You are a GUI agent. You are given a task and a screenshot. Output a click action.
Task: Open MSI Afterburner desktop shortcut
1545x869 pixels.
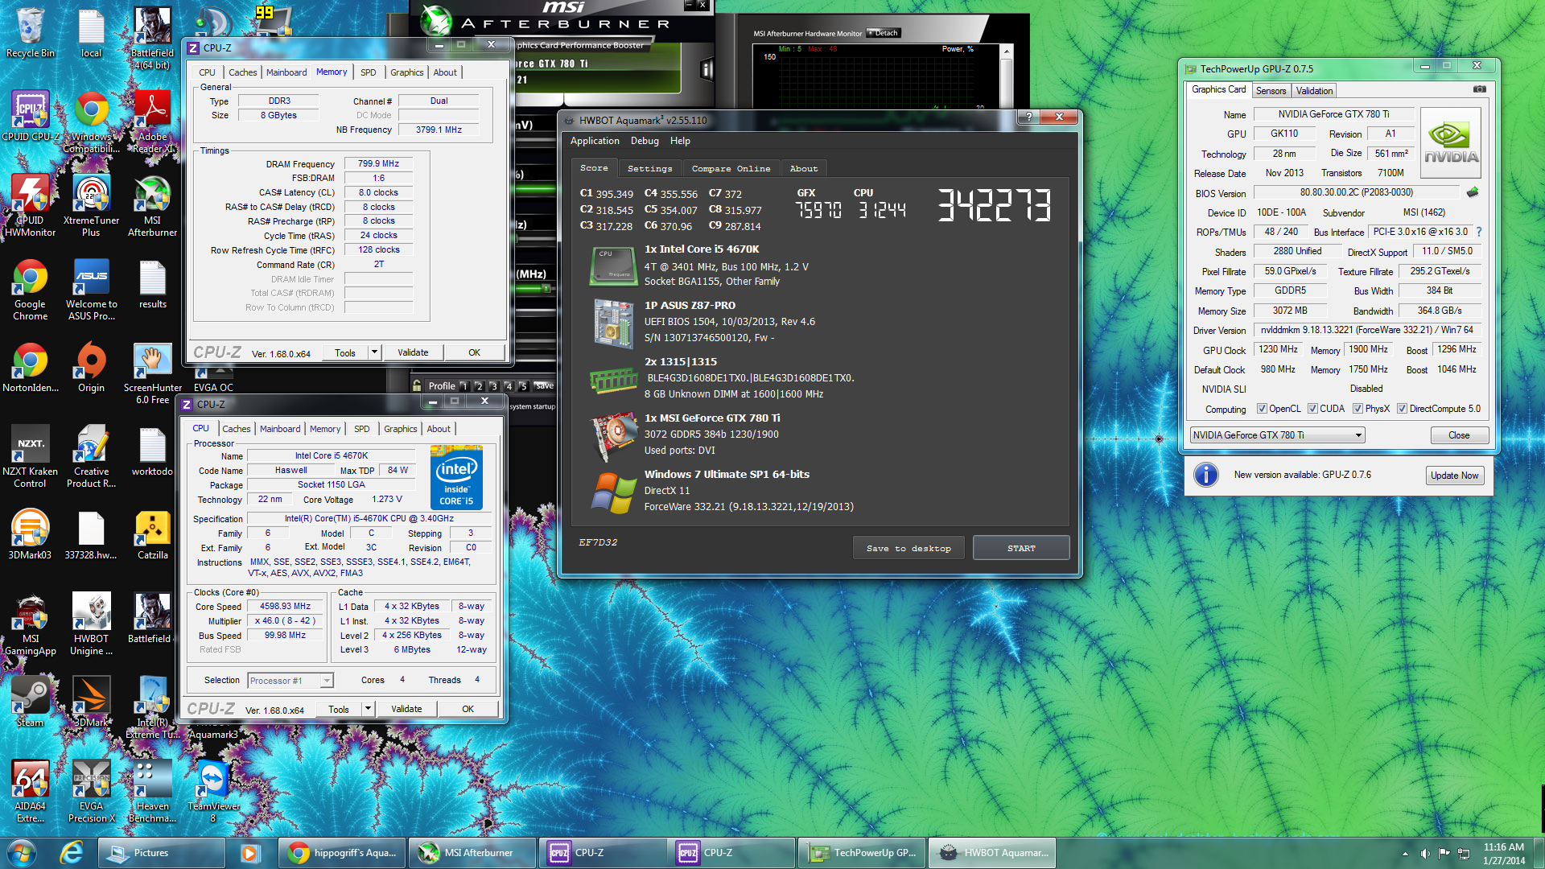(x=152, y=206)
